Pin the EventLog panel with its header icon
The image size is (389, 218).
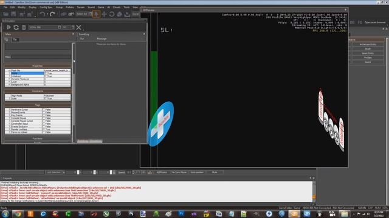point(144,34)
